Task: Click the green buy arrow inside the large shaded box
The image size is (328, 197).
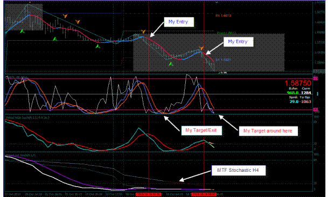Action: pyautogui.click(x=171, y=64)
